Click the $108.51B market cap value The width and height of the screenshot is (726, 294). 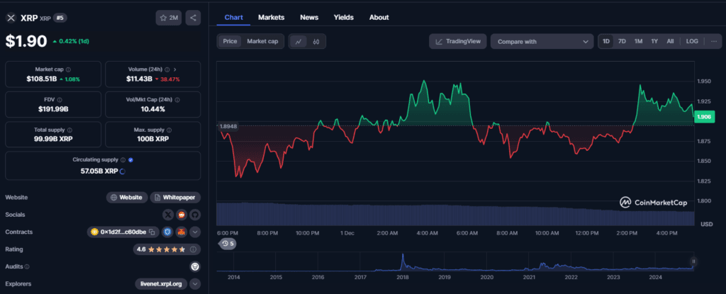point(42,79)
